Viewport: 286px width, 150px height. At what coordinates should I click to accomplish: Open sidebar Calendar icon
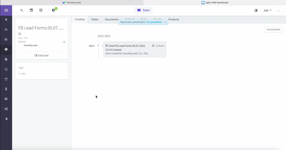click(6, 79)
